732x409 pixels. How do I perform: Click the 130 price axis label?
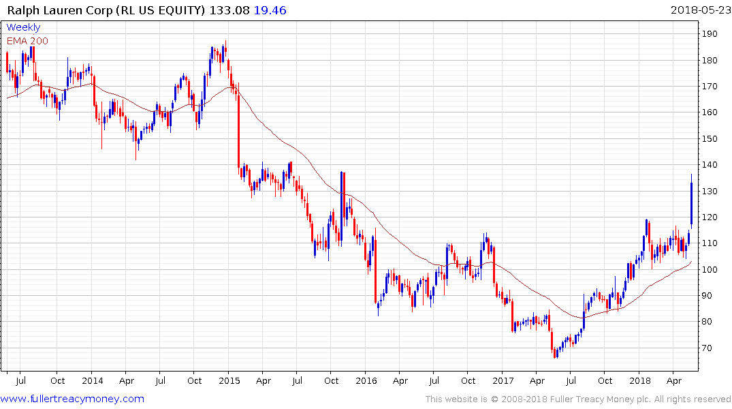coord(710,191)
